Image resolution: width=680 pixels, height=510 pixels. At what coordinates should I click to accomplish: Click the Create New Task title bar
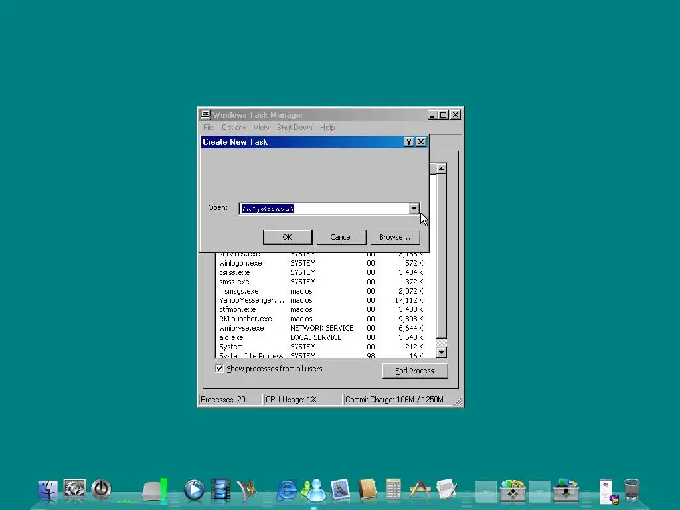coord(302,142)
